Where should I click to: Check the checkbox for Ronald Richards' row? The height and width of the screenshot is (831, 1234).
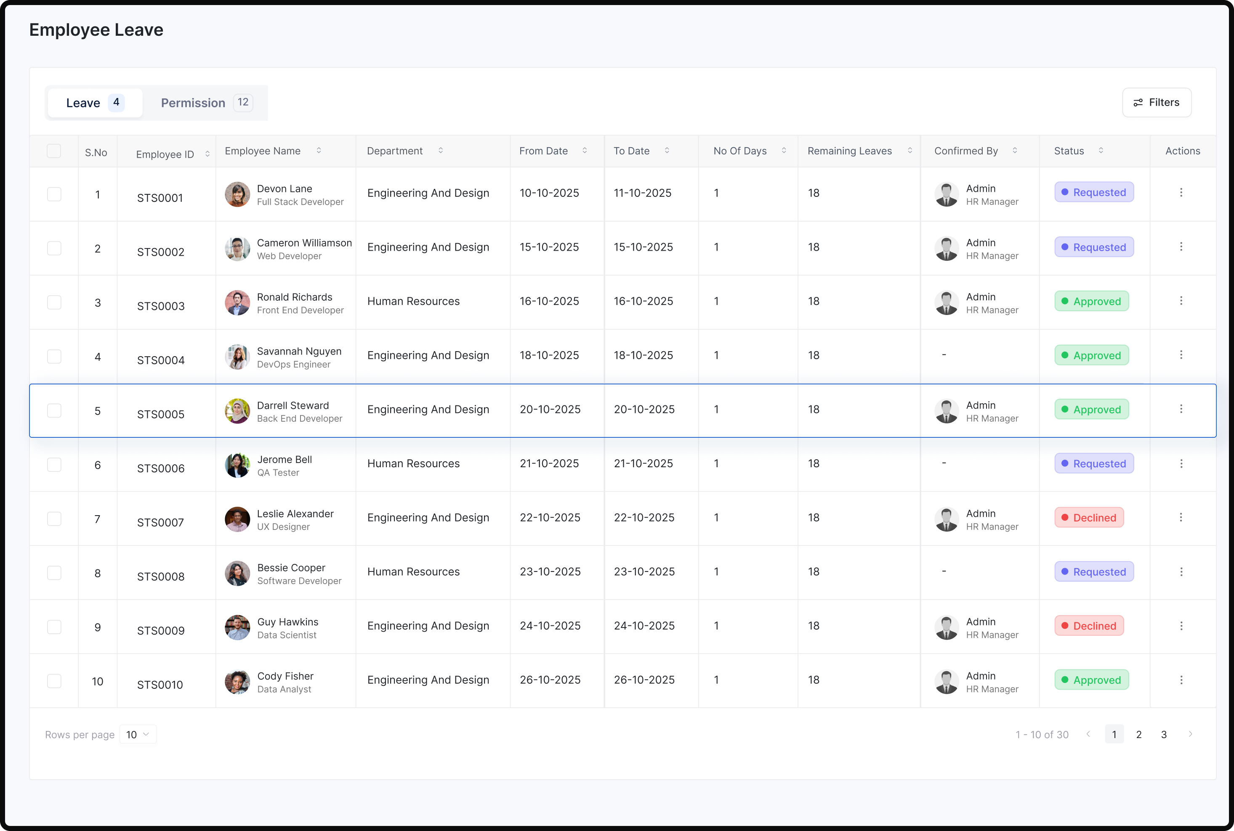pos(54,302)
